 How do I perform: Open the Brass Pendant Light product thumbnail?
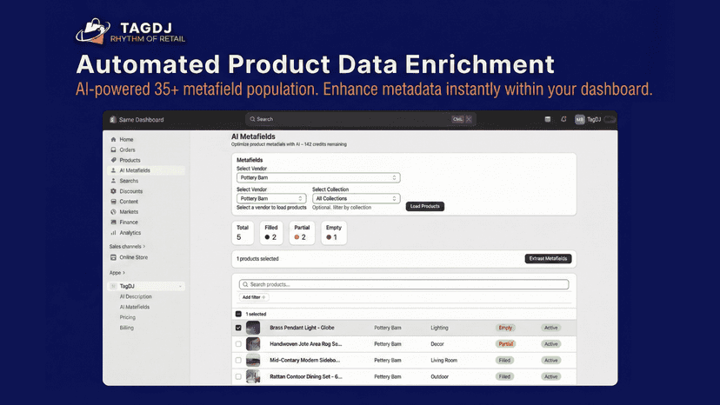point(253,328)
